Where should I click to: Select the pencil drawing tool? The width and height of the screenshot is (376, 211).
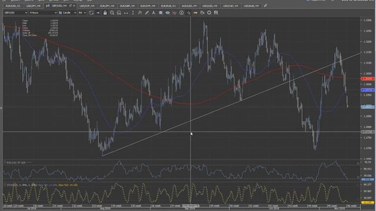click(x=147, y=13)
